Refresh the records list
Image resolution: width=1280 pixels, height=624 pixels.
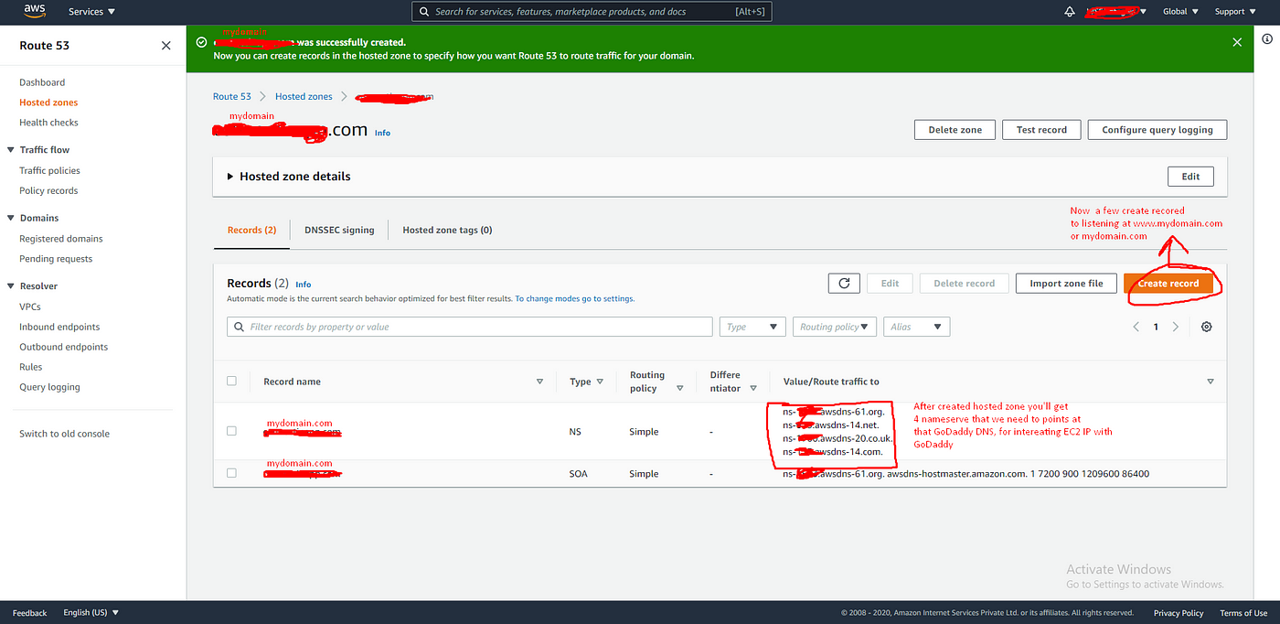pyautogui.click(x=844, y=284)
